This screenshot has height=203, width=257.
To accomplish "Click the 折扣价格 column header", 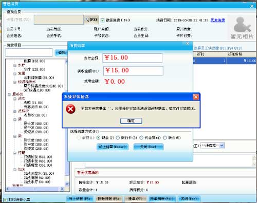I will (x=235, y=54).
